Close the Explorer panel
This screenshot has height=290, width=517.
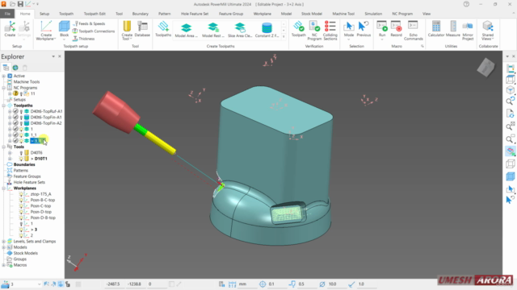60,56
